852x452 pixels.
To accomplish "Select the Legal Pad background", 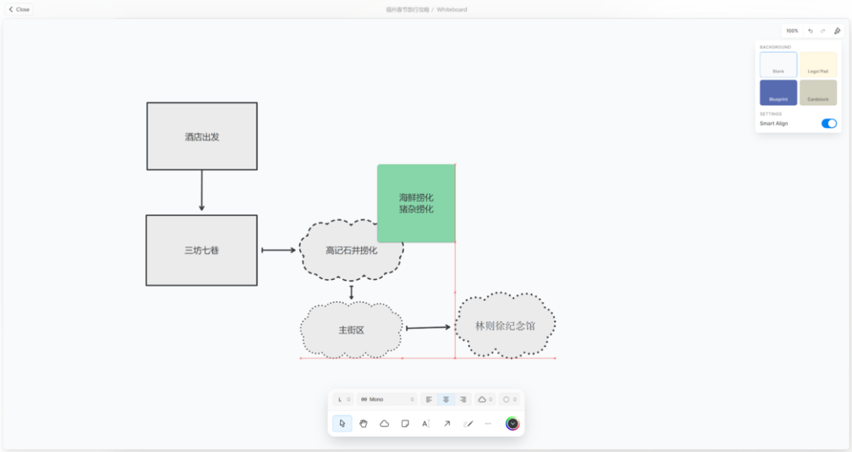I will (x=818, y=65).
